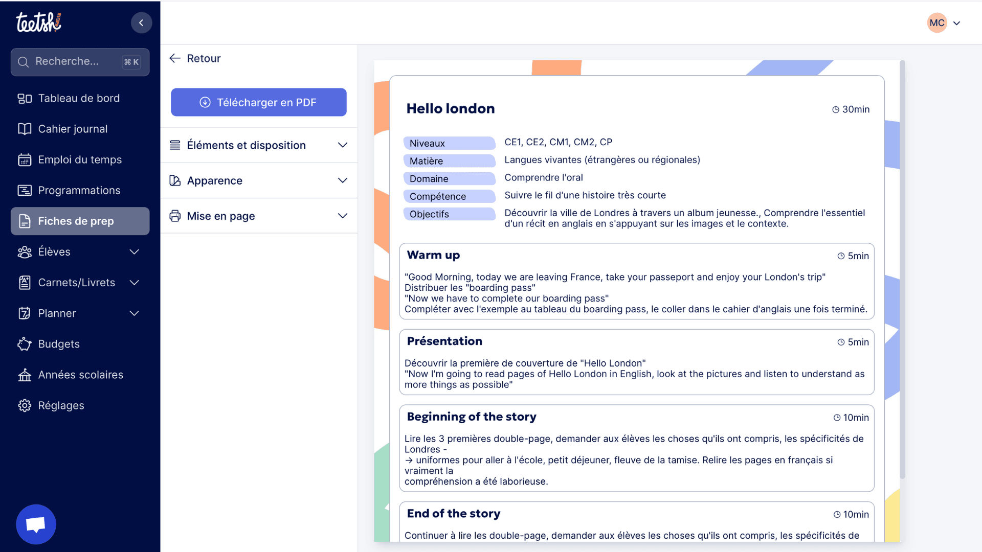Click the Années scolaires building icon
This screenshot has width=982, height=552.
click(x=24, y=375)
